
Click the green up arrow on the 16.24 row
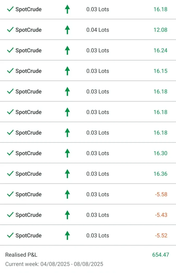pos(67,50)
